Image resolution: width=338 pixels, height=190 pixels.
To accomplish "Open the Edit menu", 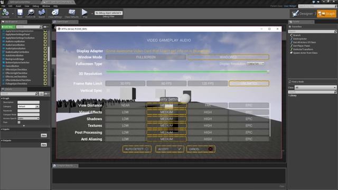I will click(x=10, y=6).
